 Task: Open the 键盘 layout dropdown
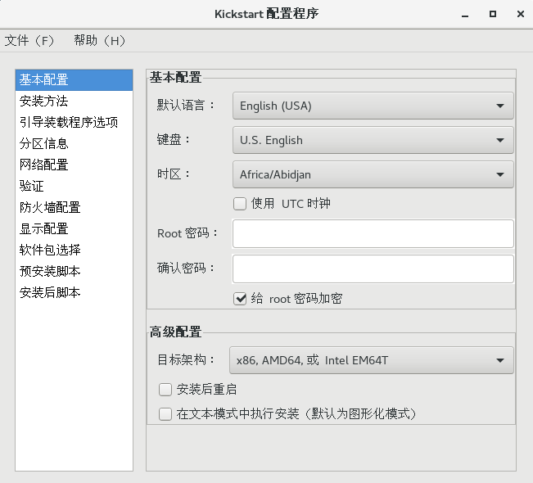coord(373,140)
